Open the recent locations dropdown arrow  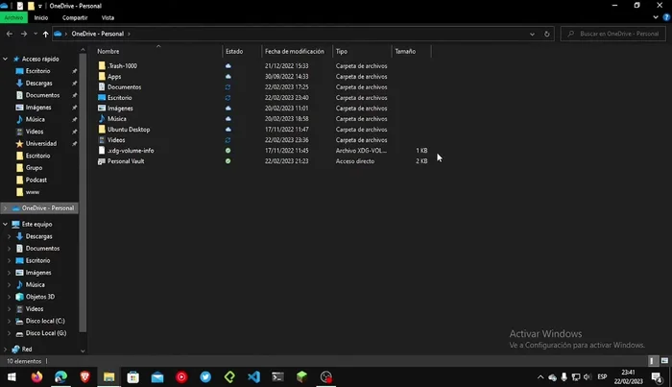coord(35,34)
